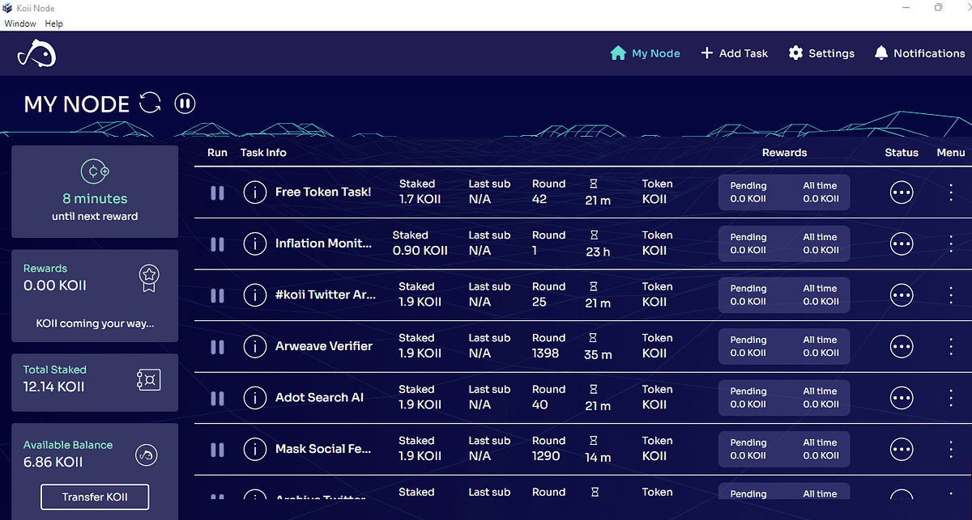Click the 12.14 KOII total staked value

point(53,387)
